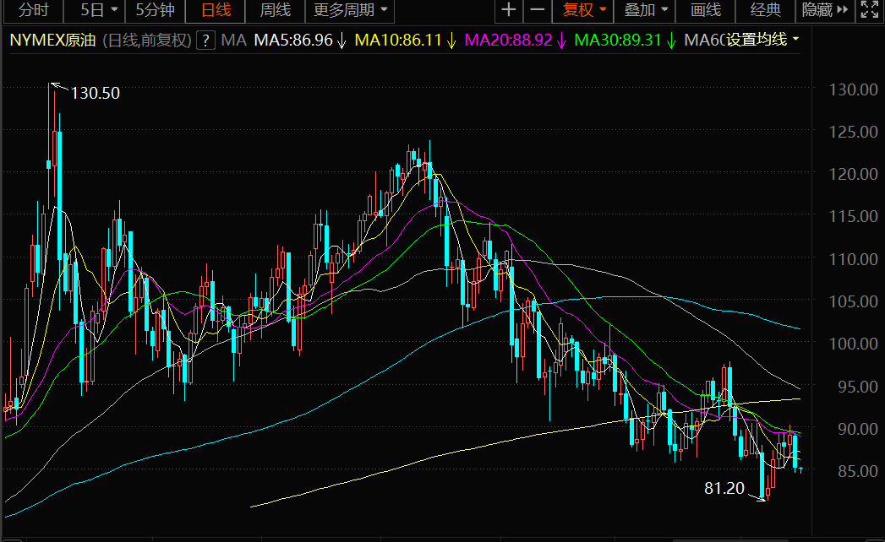This screenshot has height=542, width=885.
Task: Click the MA5 downward arrow indicator
Action: (341, 41)
